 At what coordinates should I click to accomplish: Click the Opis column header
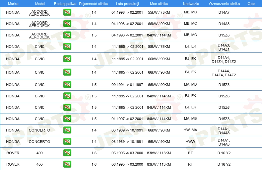point(251,4)
